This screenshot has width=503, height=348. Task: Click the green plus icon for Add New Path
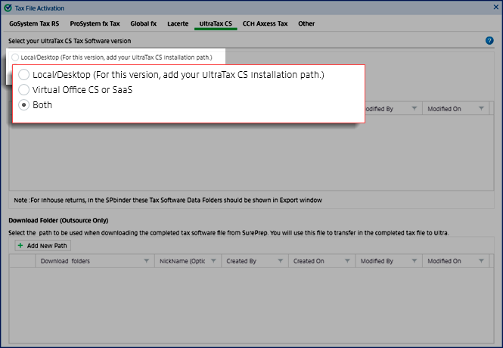click(20, 246)
